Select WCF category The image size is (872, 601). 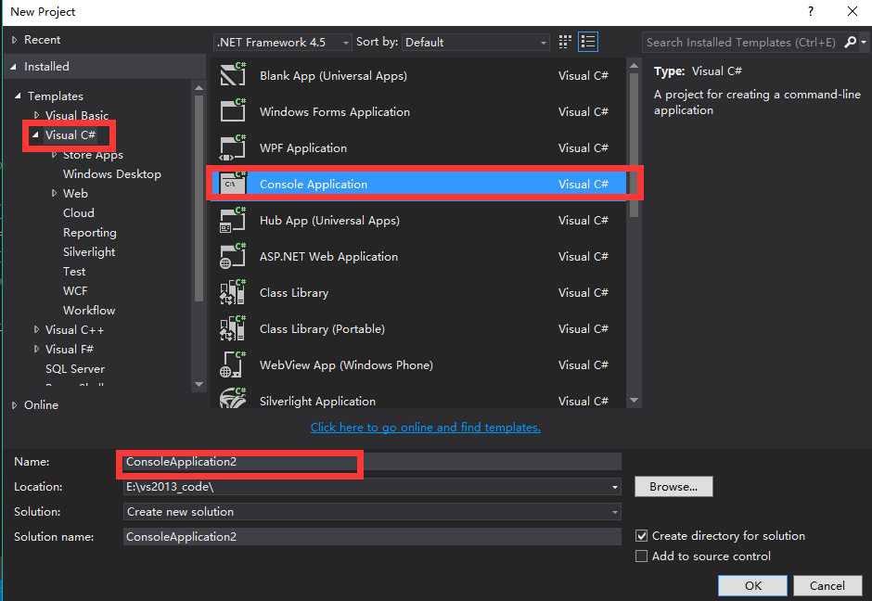(75, 291)
